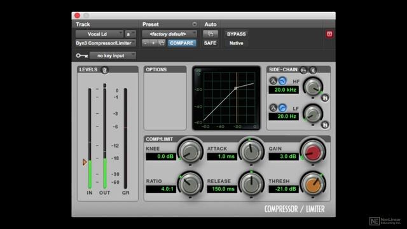Click threshold point on compression graph

click(x=236, y=88)
